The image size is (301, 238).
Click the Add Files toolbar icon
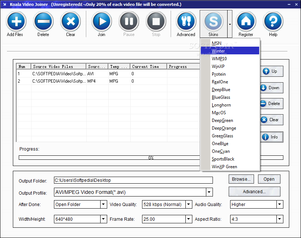click(x=16, y=22)
